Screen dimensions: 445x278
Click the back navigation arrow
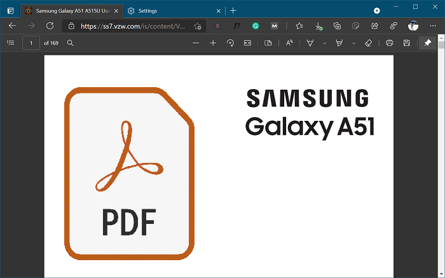tap(12, 26)
